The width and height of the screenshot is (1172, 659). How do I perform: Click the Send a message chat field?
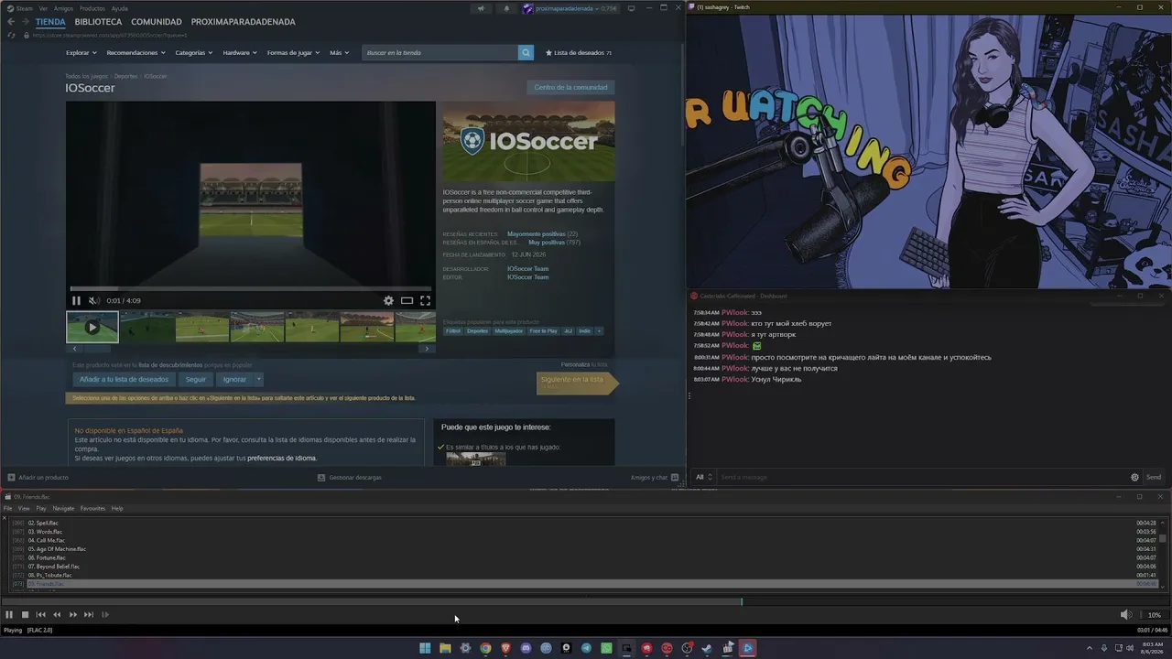pos(923,477)
